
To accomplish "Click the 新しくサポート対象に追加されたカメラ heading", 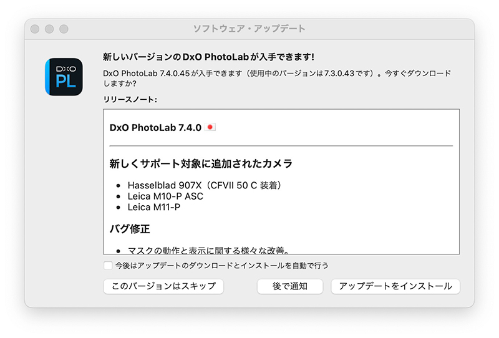I will [201, 163].
